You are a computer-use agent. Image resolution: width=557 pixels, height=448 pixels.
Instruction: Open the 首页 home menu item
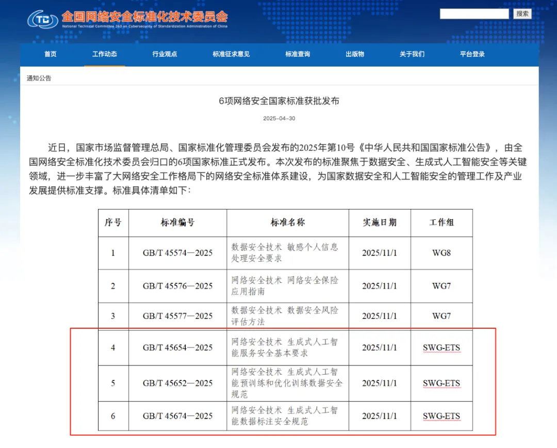50,54
